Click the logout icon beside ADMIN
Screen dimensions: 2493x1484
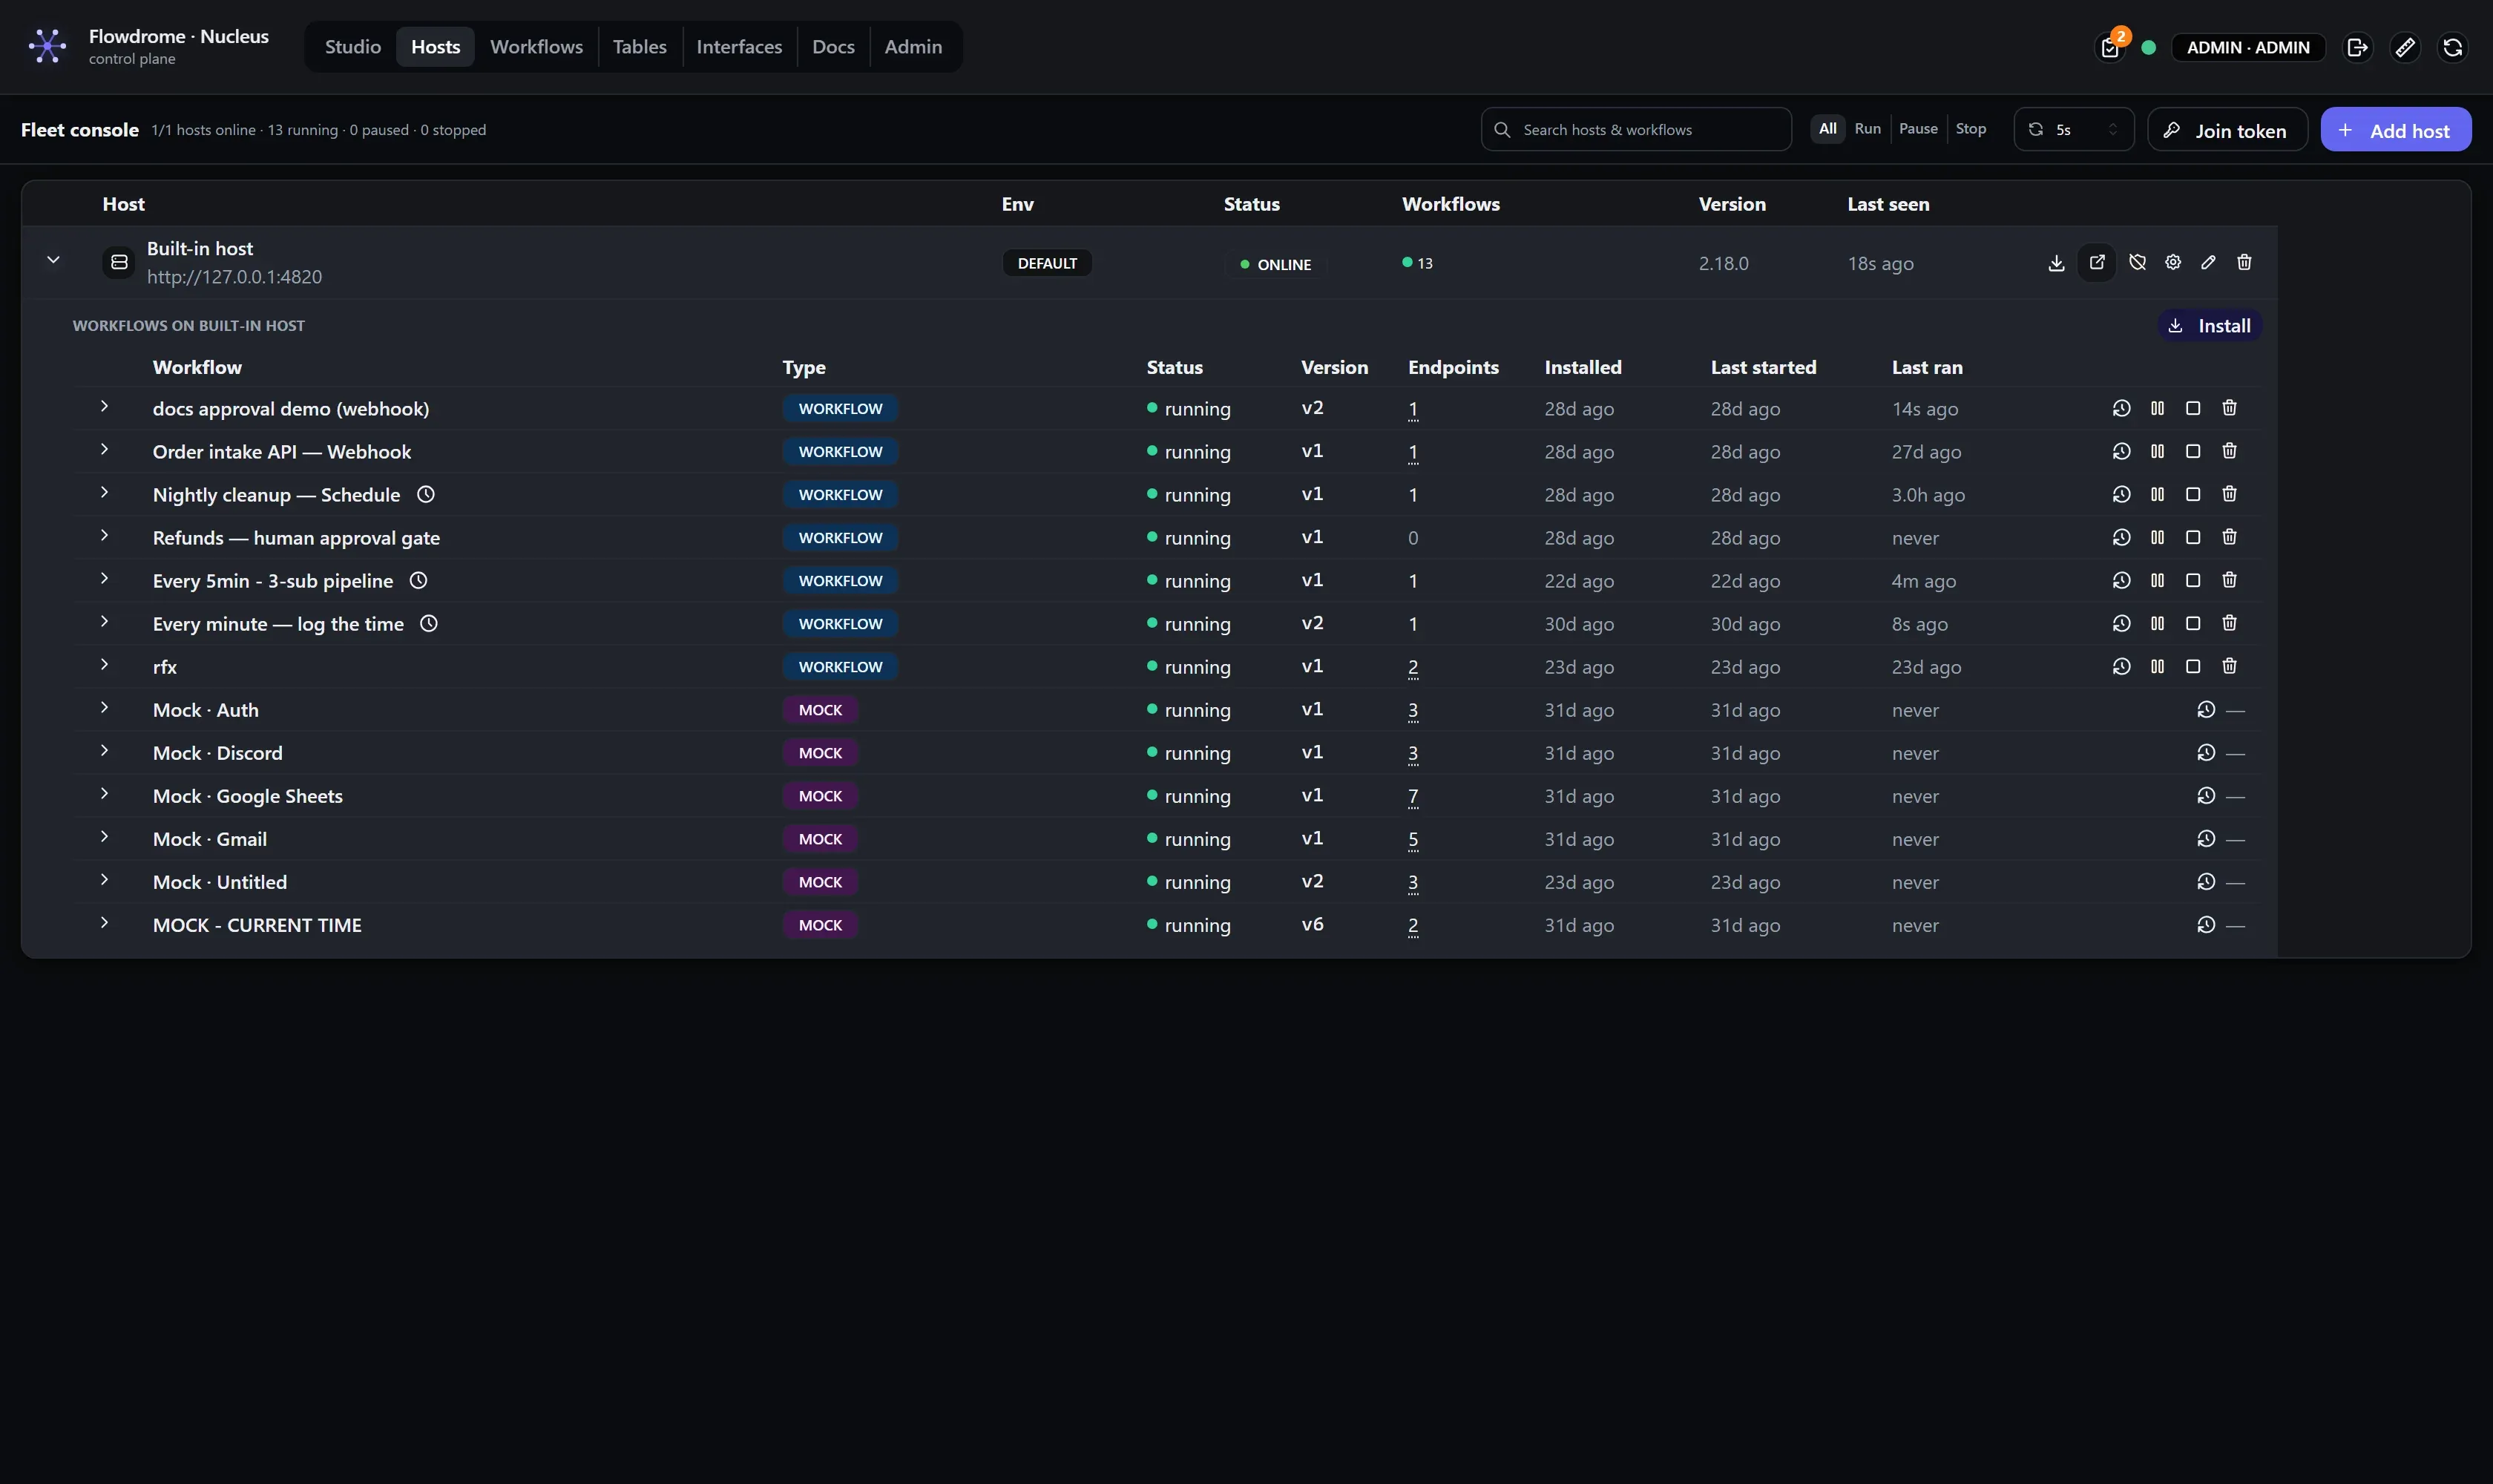[2357, 47]
